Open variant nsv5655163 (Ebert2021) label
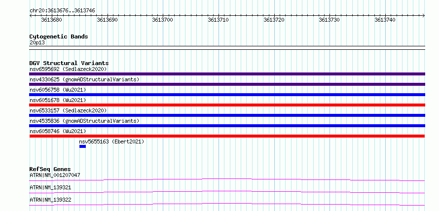 (x=111, y=141)
